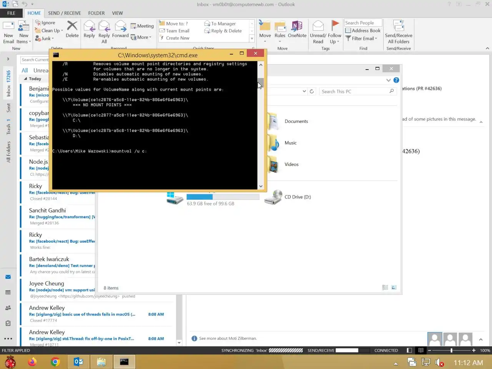Switch Explorer to details view layout
Viewport: 492px width, 369px height.
click(x=385, y=288)
